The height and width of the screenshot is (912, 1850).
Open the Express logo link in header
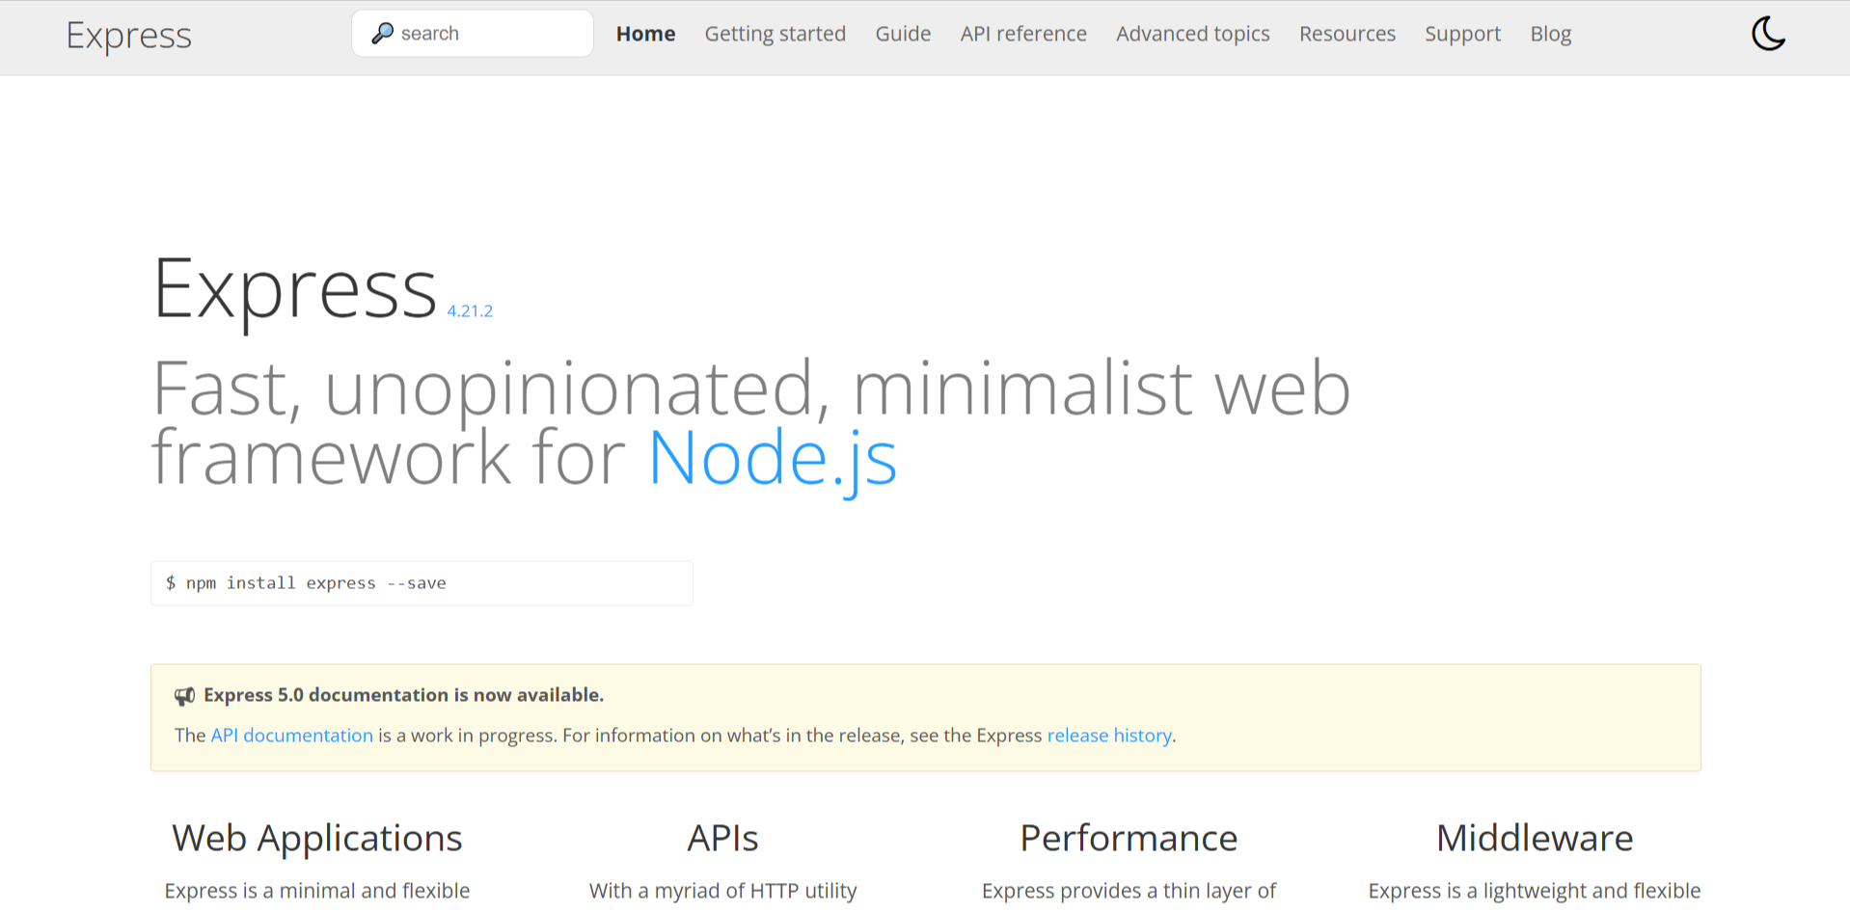129,35
